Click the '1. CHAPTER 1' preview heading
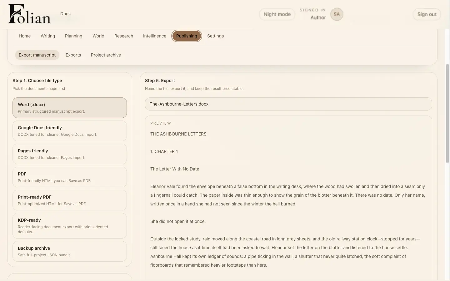The width and height of the screenshot is (450, 281). [x=164, y=151]
